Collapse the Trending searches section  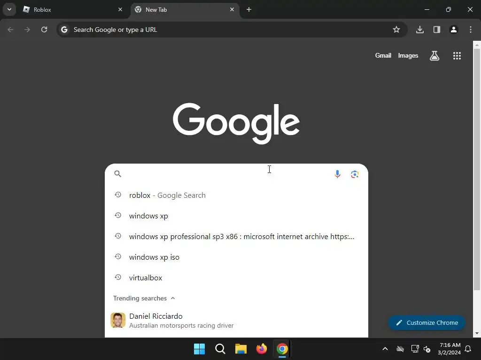[x=173, y=298]
